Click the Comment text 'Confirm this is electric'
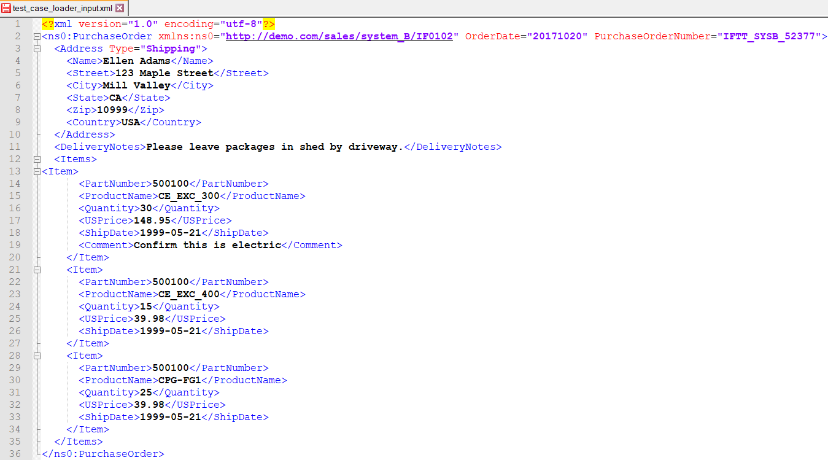 tap(207, 245)
